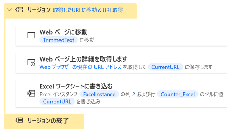Select the Web ページに移動 action title

coord(64,32)
